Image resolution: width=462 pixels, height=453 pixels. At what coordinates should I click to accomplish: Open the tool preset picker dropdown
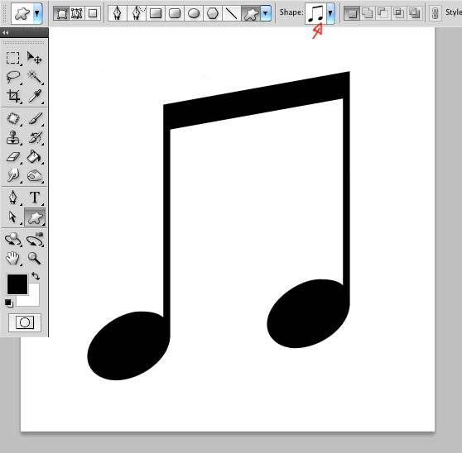click(37, 13)
